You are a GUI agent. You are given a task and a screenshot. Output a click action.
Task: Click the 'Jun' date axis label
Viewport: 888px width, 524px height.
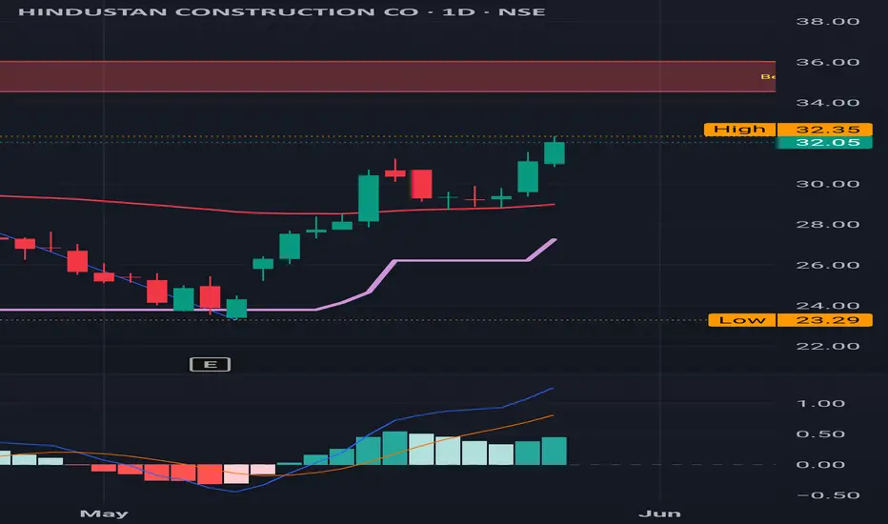[x=659, y=514]
